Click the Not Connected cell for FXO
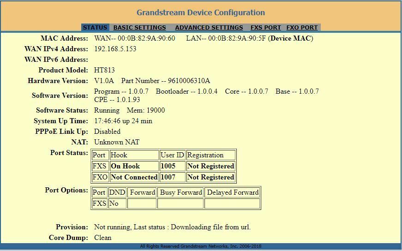 [x=134, y=177]
